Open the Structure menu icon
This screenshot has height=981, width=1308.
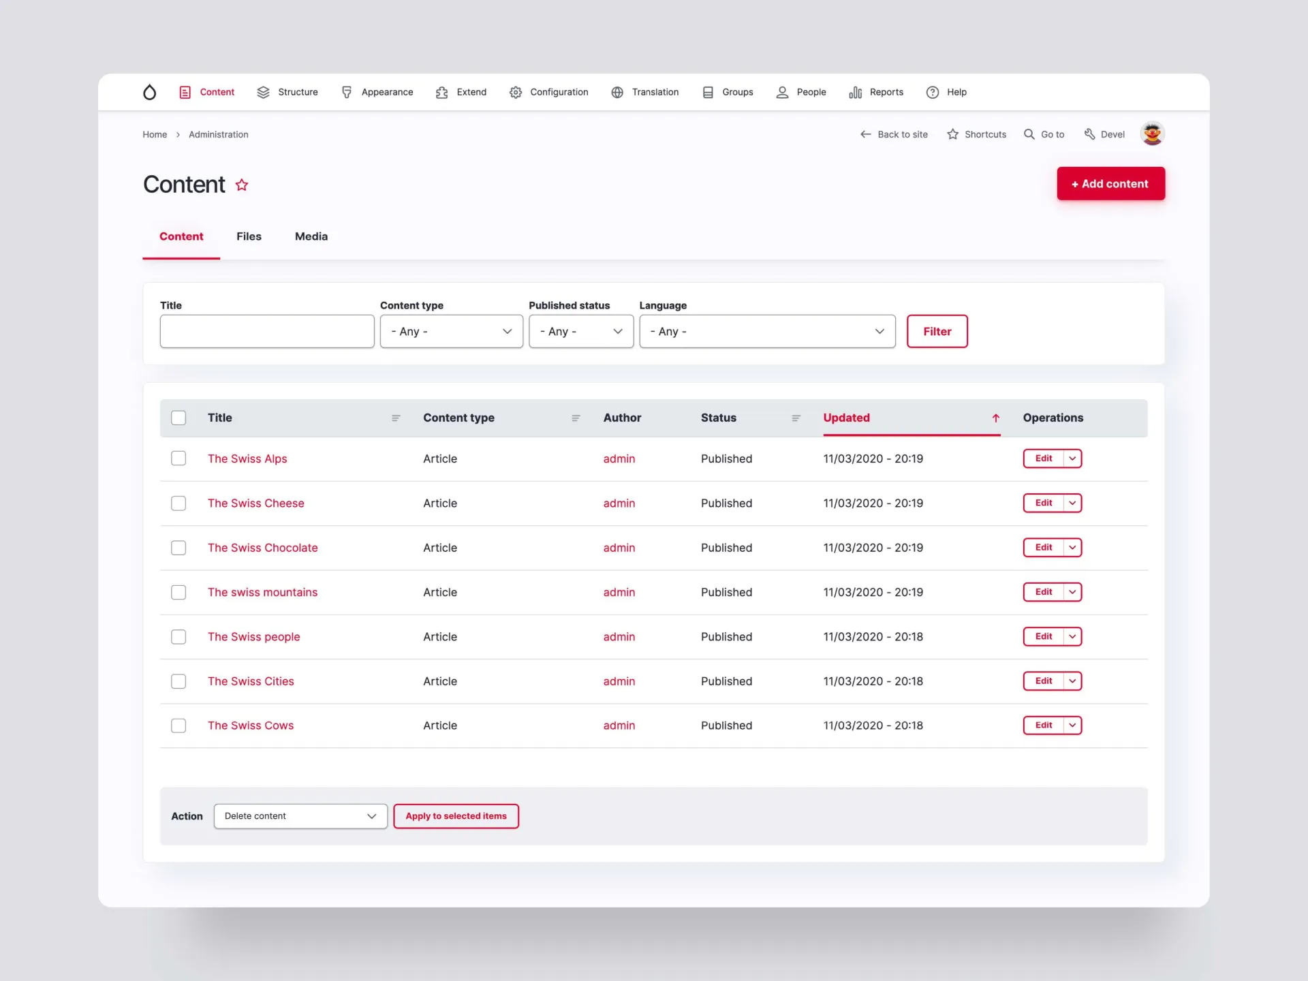coord(263,92)
